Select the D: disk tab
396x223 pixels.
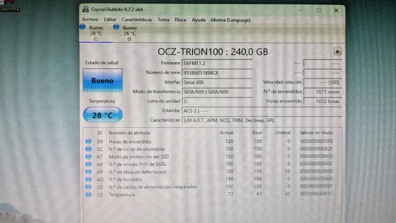[130, 33]
